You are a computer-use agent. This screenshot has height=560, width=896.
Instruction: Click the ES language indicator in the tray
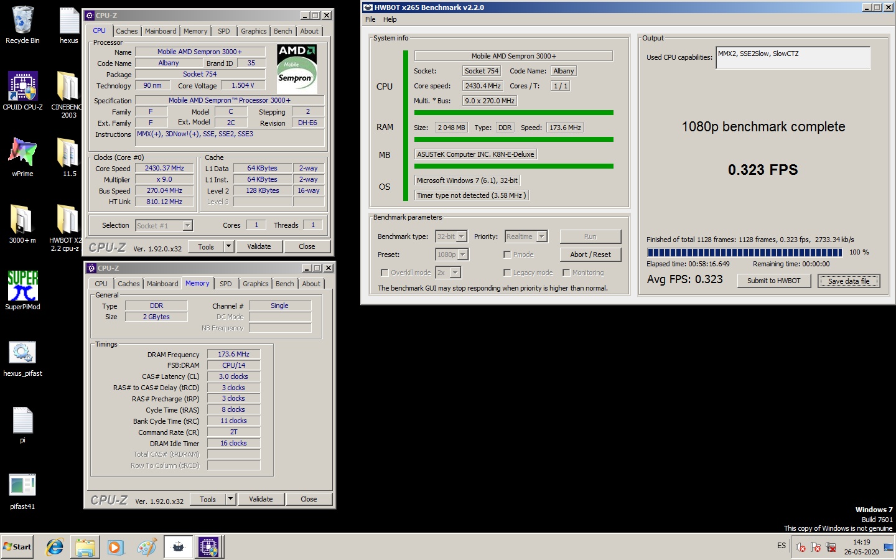tap(782, 546)
